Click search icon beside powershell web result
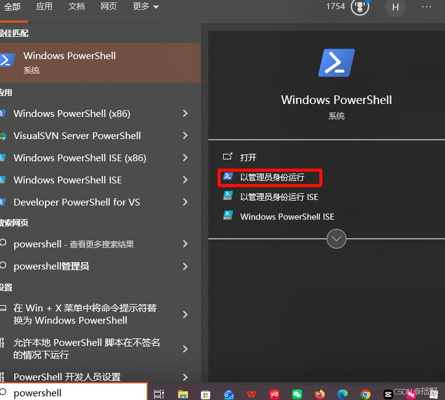The height and width of the screenshot is (400, 445). [x=3, y=242]
